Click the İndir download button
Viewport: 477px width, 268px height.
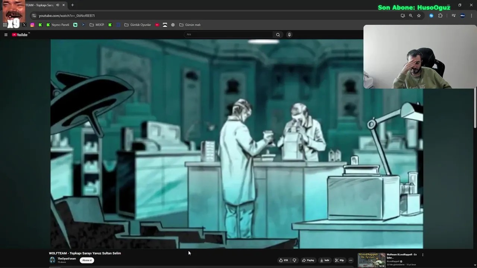[325, 260]
